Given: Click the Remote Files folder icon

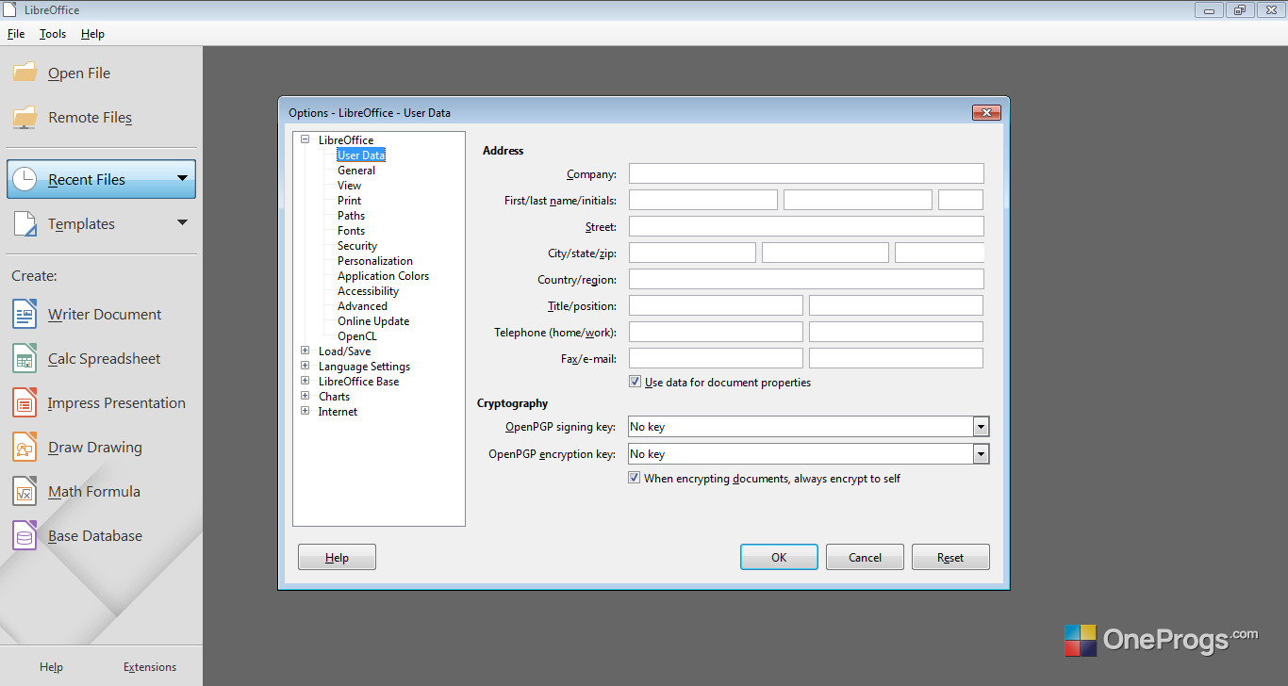Looking at the screenshot, I should (25, 117).
